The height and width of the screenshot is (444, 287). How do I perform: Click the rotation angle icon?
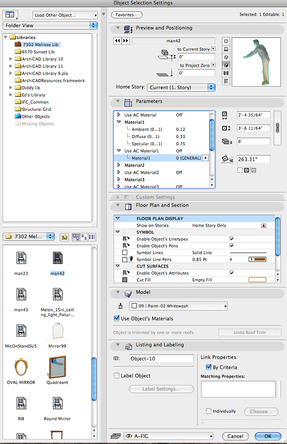(227, 159)
